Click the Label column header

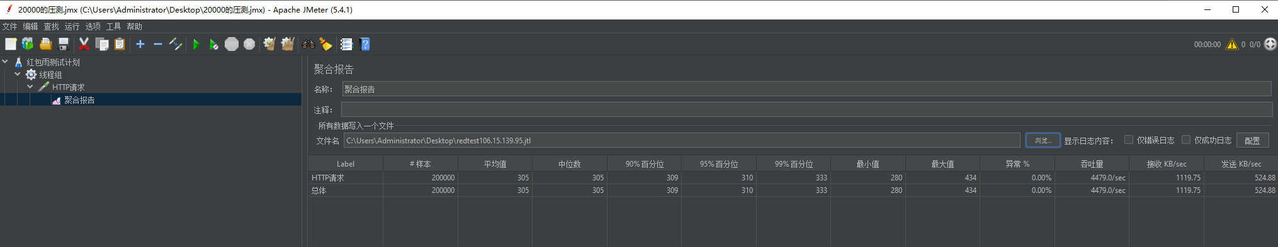coord(346,163)
